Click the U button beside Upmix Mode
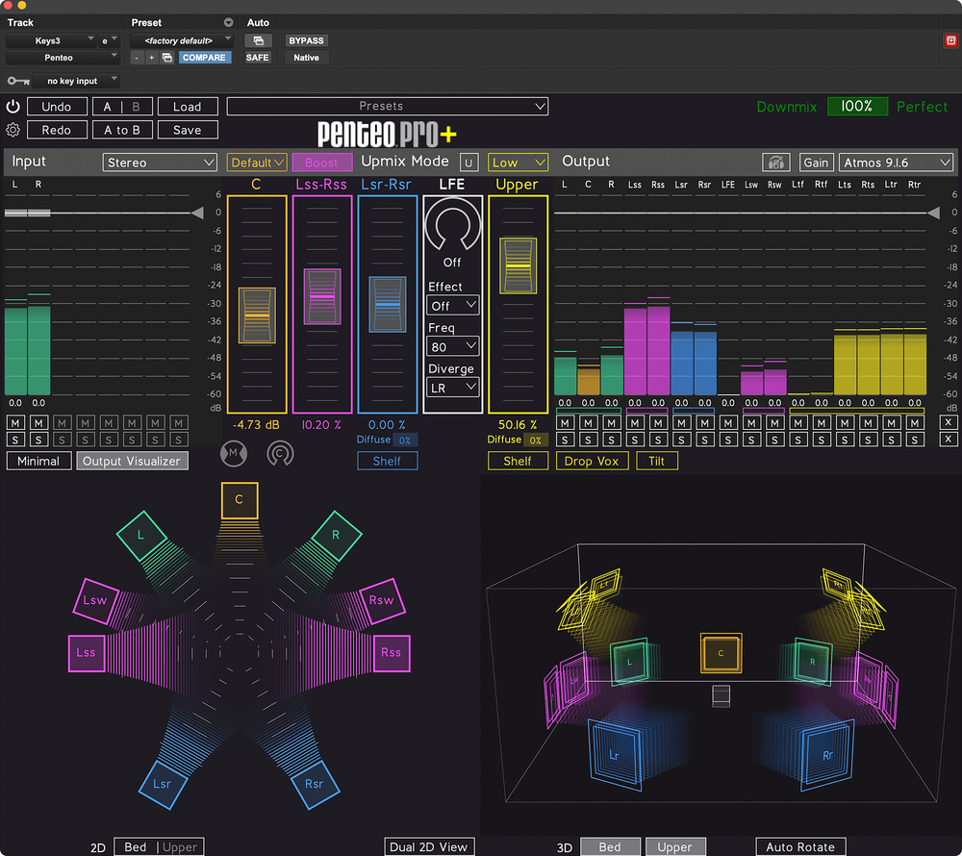This screenshot has width=962, height=856. tap(468, 163)
